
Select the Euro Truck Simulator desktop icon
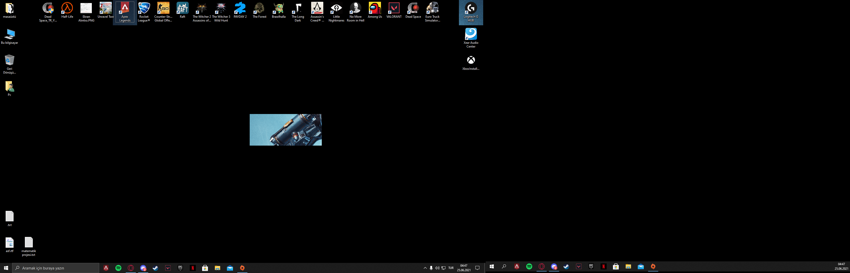tap(432, 8)
